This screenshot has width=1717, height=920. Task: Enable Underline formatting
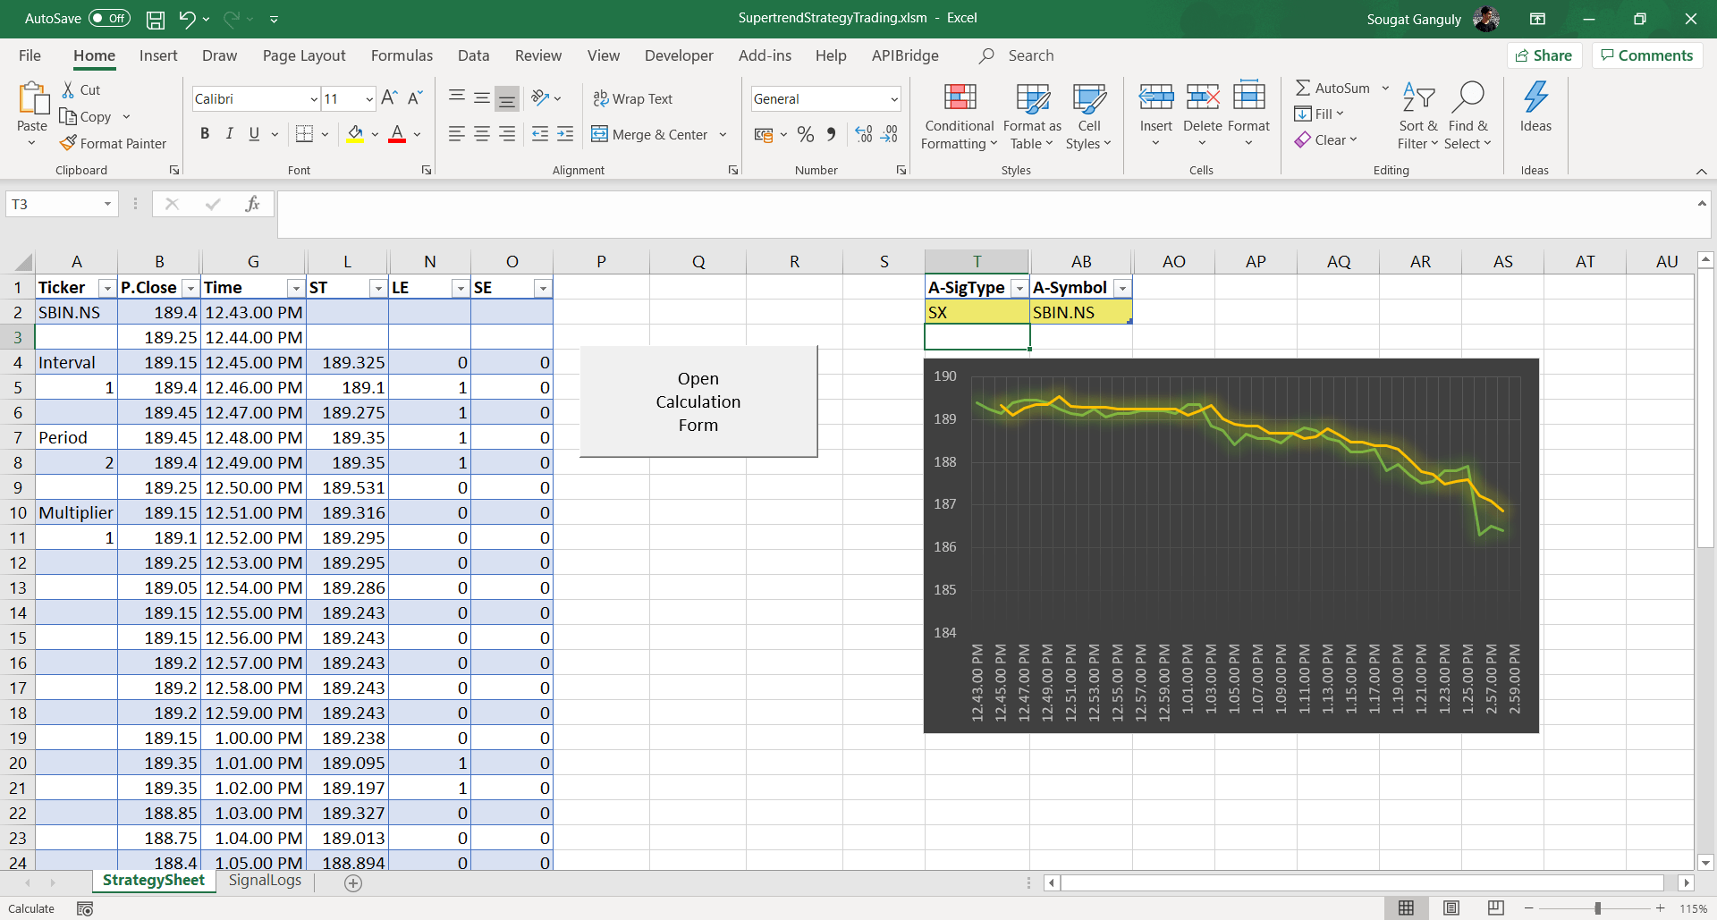coord(252,133)
